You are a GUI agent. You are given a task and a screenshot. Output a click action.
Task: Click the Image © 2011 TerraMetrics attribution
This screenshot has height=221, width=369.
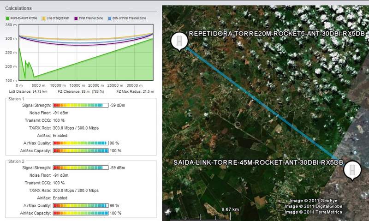[x=313, y=212]
